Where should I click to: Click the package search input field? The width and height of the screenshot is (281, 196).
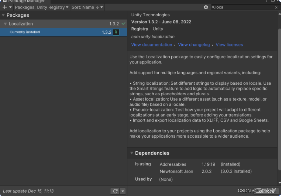pyautogui.click(x=244, y=7)
